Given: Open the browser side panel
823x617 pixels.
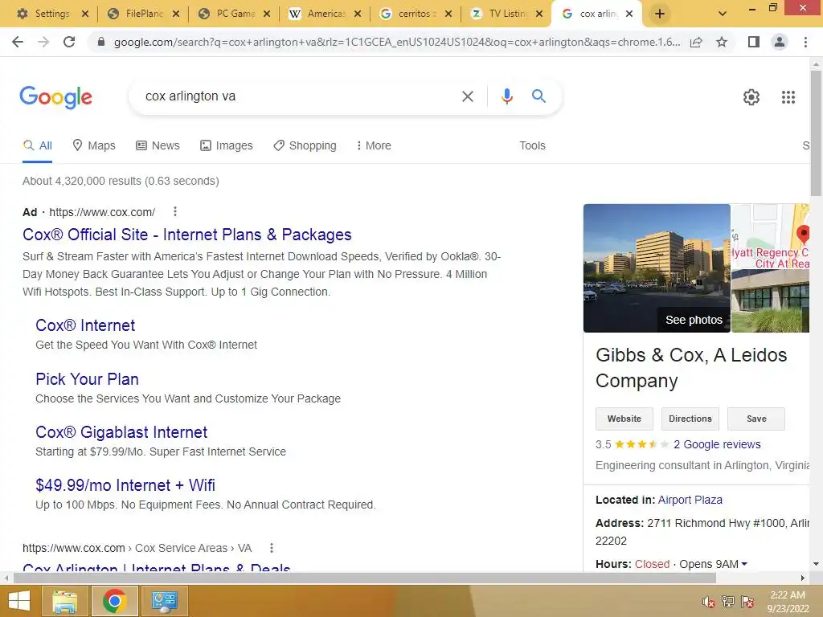Looking at the screenshot, I should click(x=754, y=42).
